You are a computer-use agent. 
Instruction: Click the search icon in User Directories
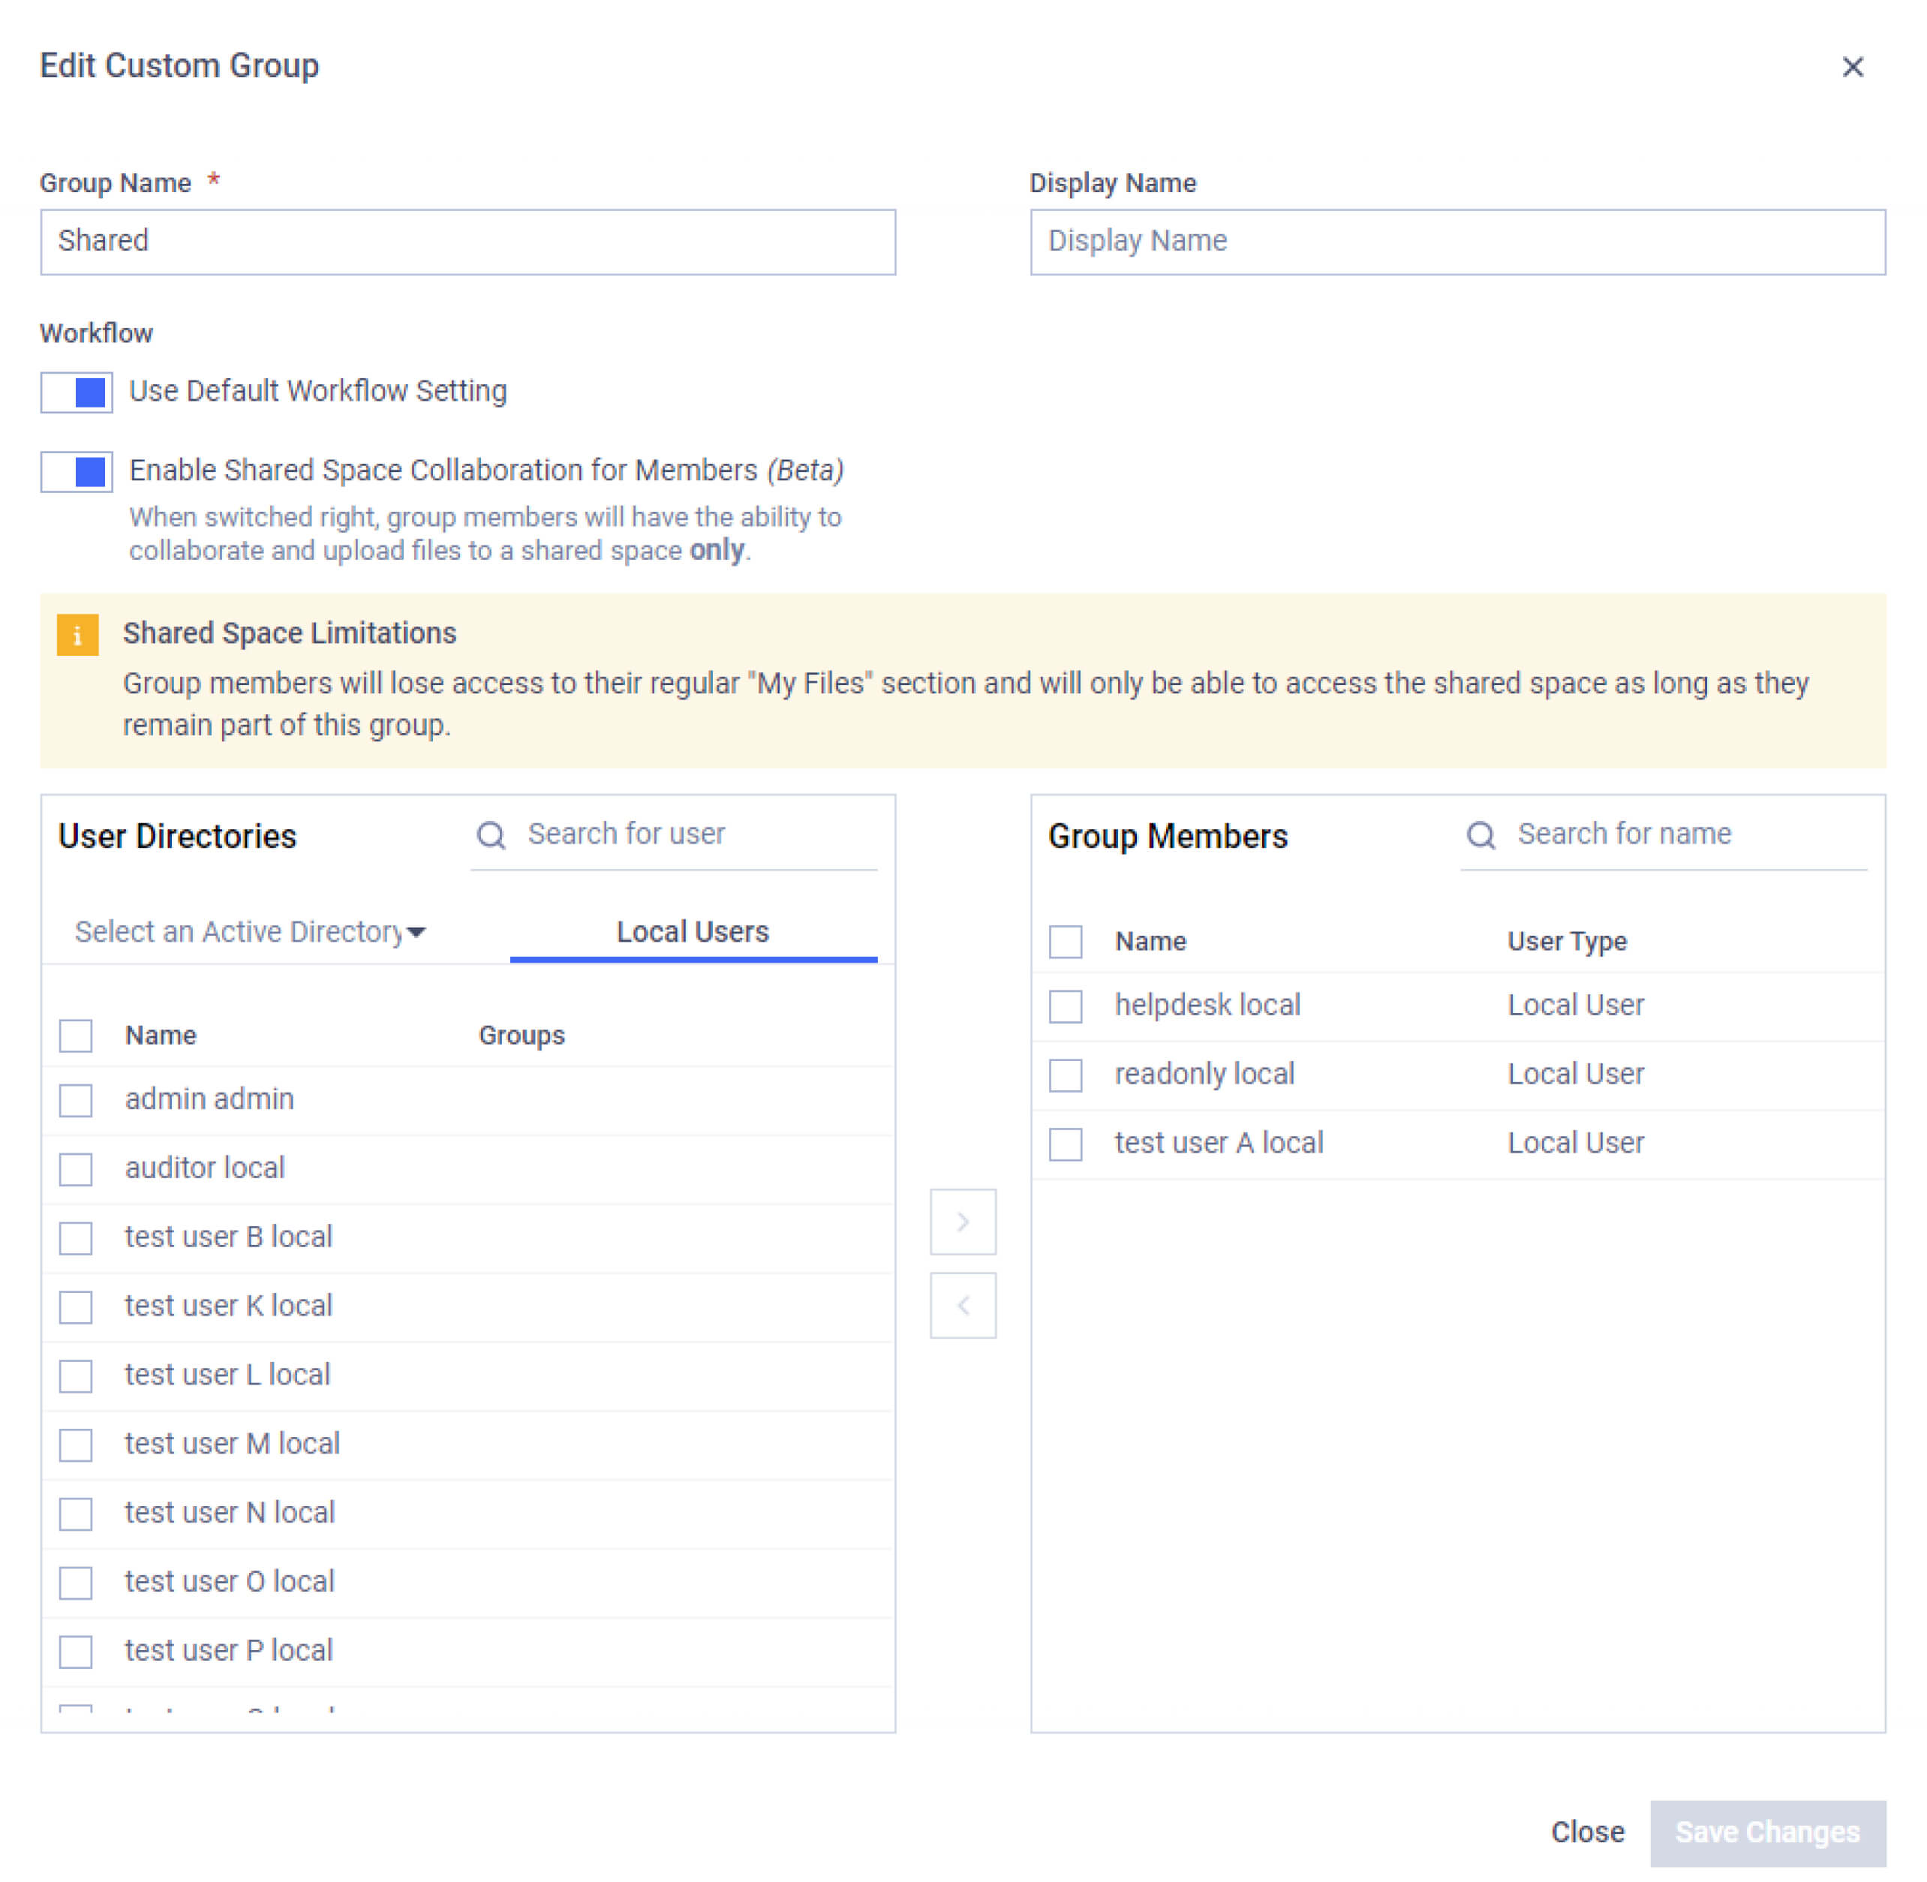point(492,835)
